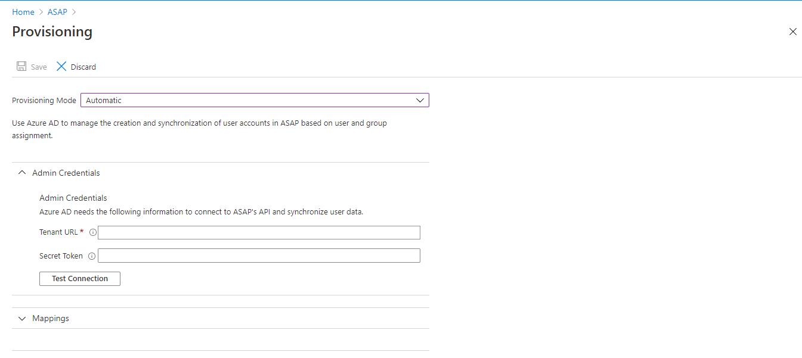The image size is (802, 358).
Task: Go to Home in the breadcrumb
Action: click(23, 12)
